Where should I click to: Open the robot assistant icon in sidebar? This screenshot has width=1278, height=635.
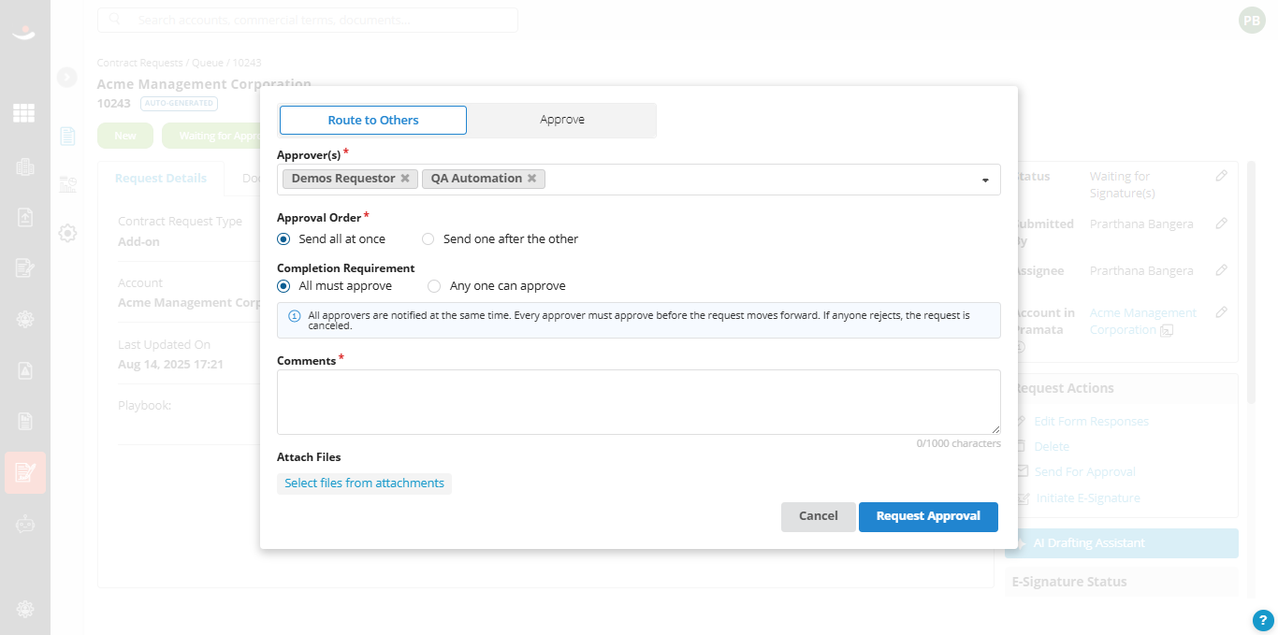pyautogui.click(x=24, y=525)
